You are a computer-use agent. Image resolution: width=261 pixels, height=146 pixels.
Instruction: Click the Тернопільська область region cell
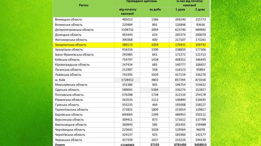(x=71, y=110)
